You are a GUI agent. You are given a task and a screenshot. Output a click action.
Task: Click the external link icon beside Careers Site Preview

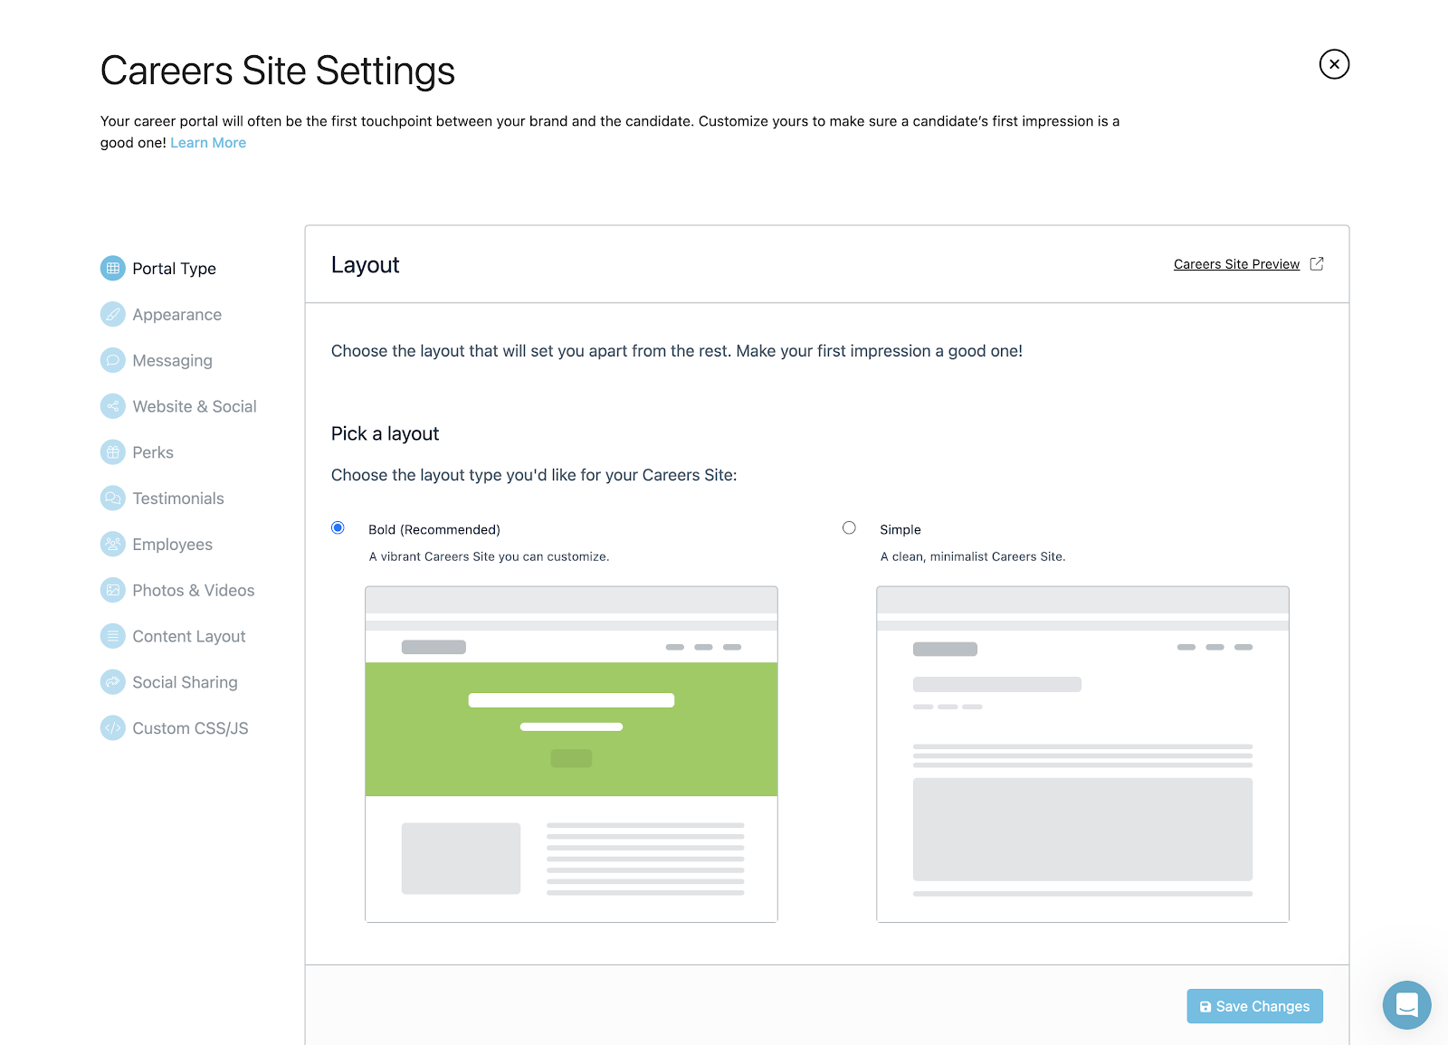point(1317,263)
